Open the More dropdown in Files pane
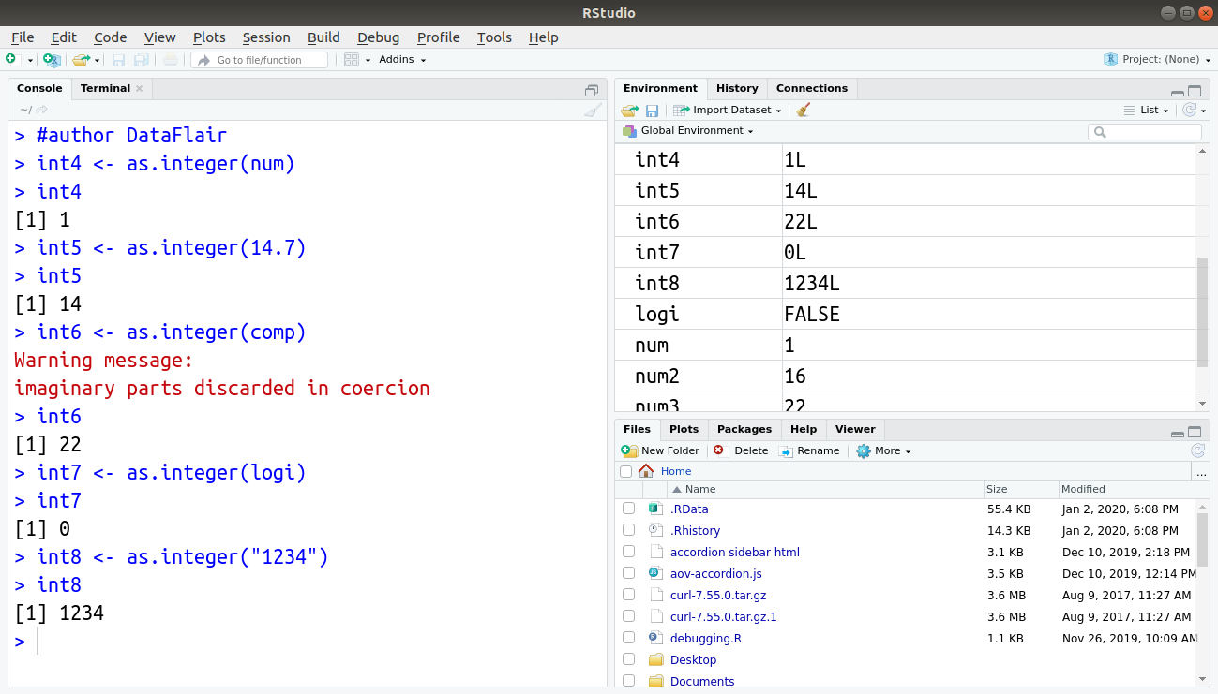The width and height of the screenshot is (1218, 694). tap(883, 450)
